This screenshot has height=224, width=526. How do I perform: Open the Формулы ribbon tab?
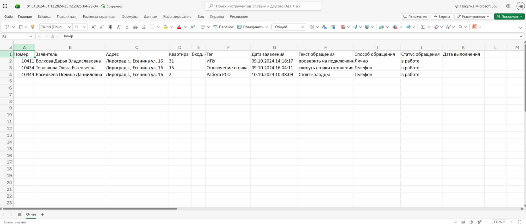(129, 17)
